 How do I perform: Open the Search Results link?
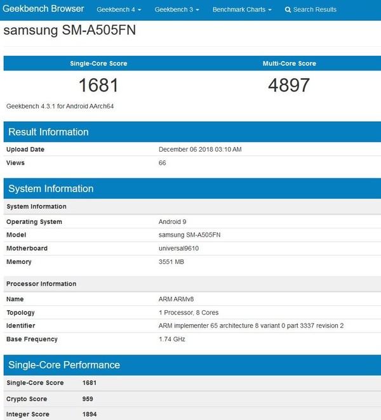[311, 10]
